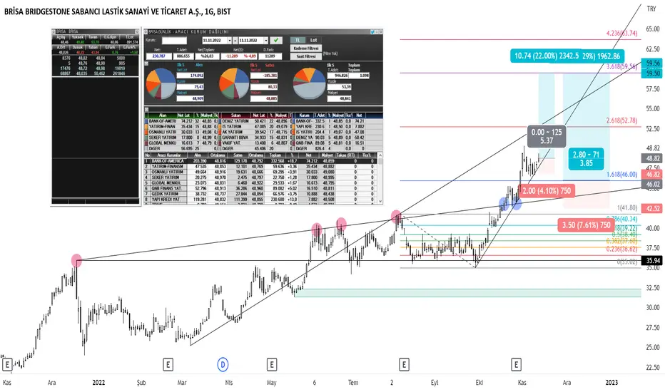The image size is (665, 392).
Task: Click the Net value 230.787 field
Action: 158,56
